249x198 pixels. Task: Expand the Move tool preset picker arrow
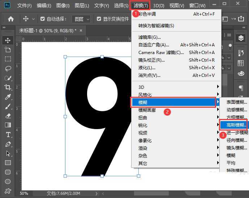point(34,19)
